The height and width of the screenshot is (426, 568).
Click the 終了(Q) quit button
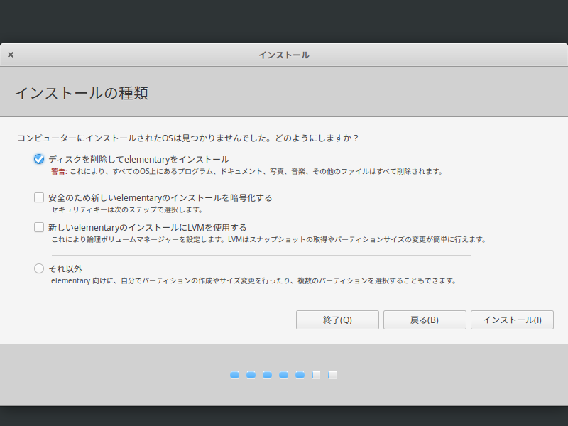point(337,320)
